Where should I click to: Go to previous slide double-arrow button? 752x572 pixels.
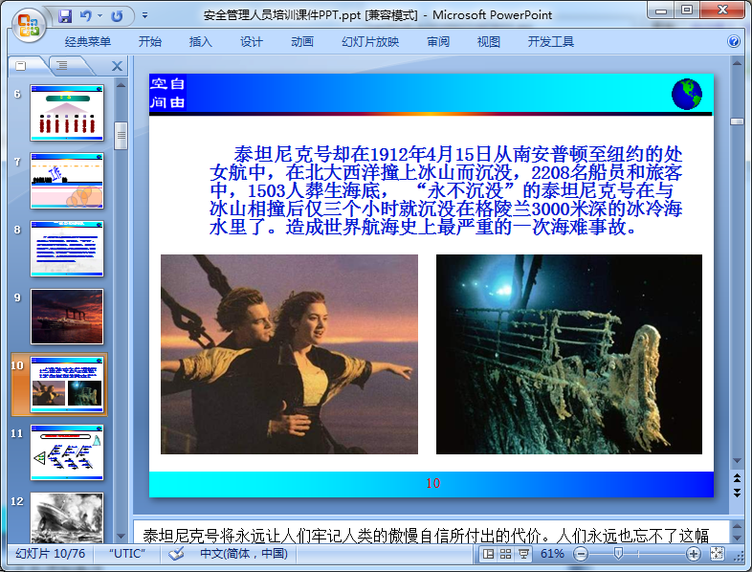pos(737,477)
